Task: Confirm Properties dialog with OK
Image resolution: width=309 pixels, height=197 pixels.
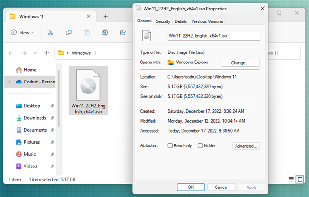Action: 191,187
